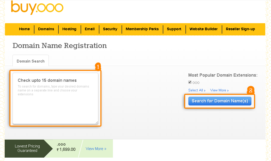Image resolution: width=271 pixels, height=161 pixels.
Task: Go to the Domains menu
Action: click(46, 29)
